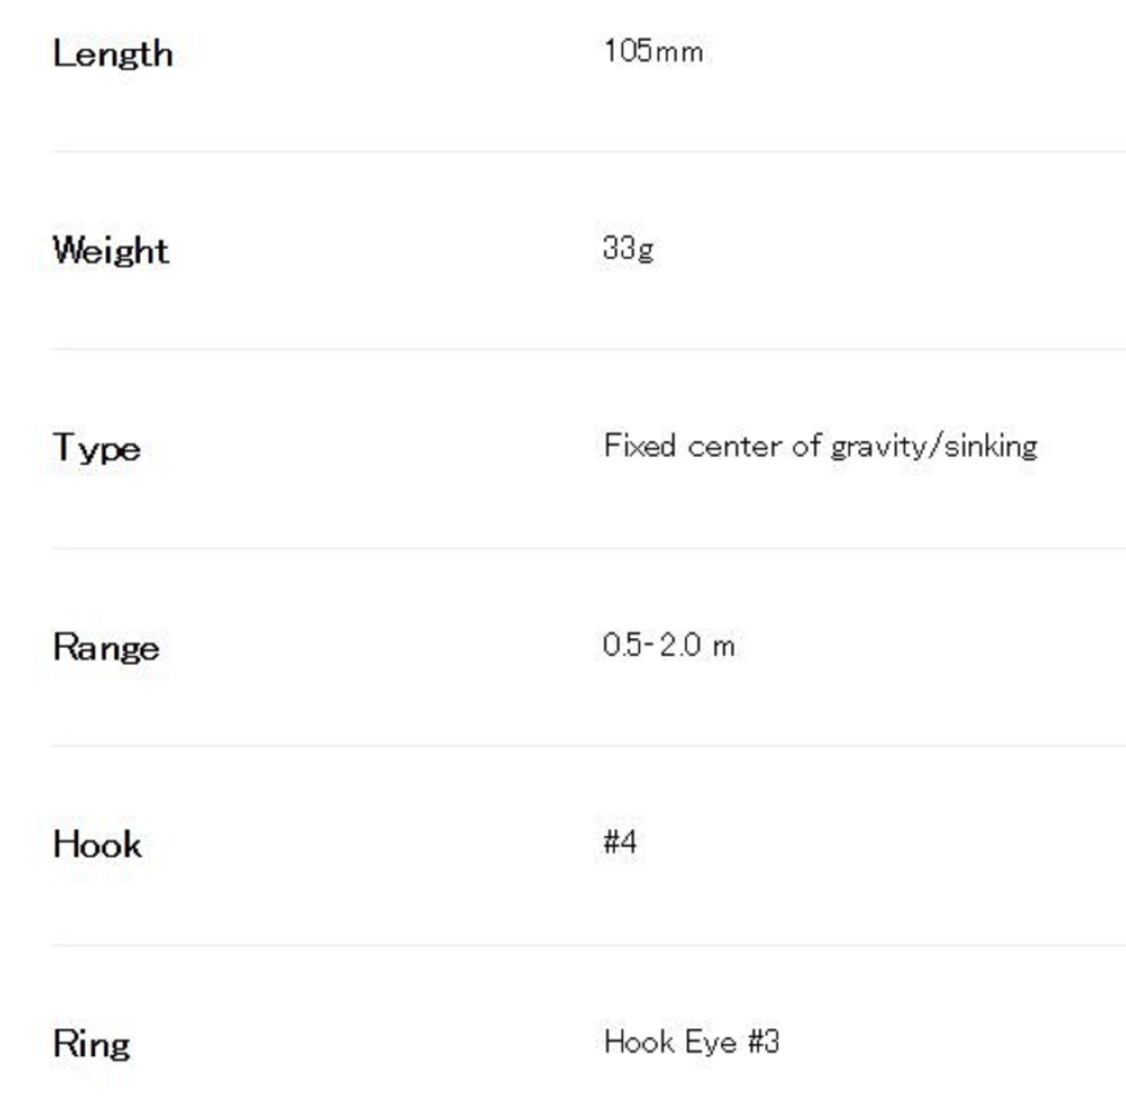Click the word Fixed in Type value
Screen dimensions: 1126x1114
(640, 446)
